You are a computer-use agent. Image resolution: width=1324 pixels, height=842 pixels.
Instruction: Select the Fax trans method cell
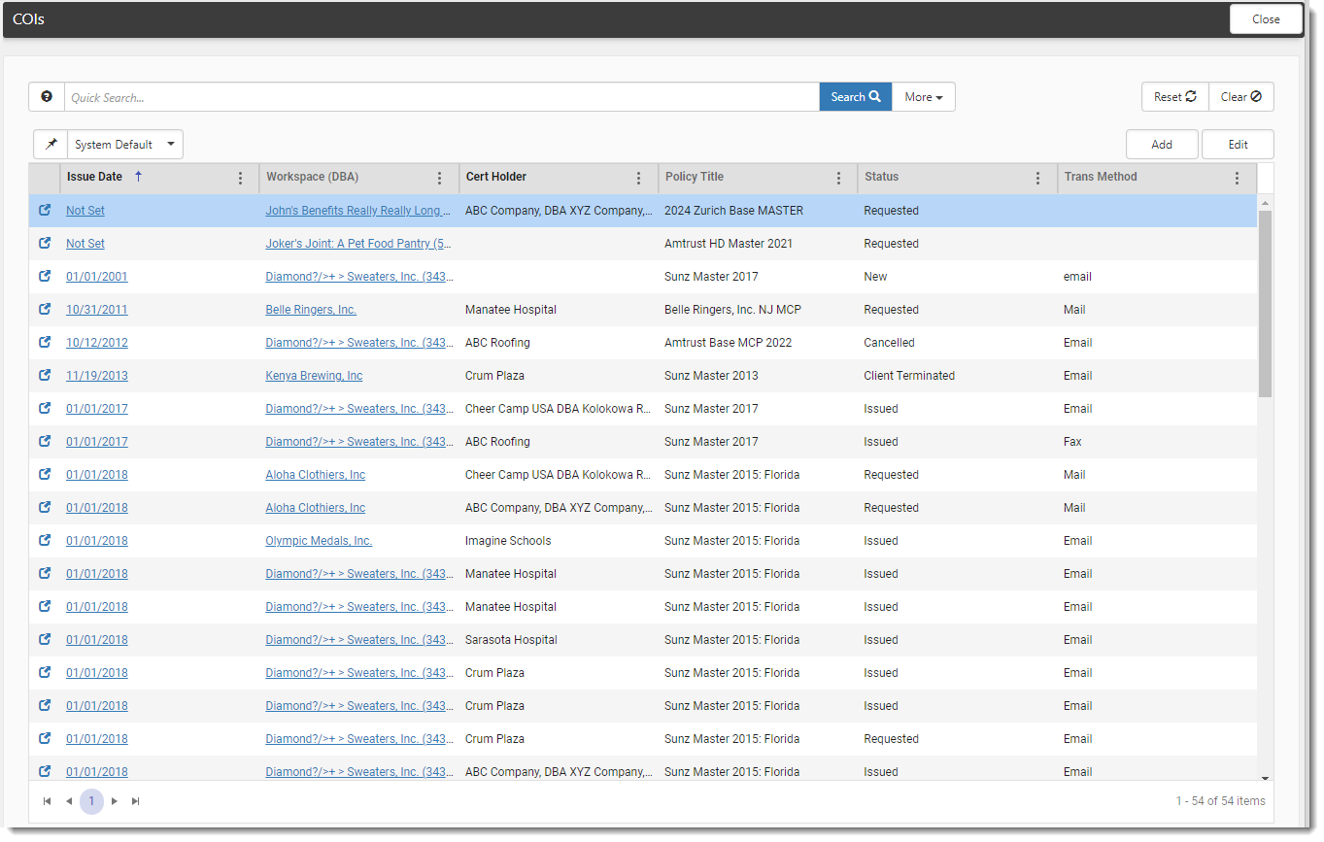(1072, 441)
